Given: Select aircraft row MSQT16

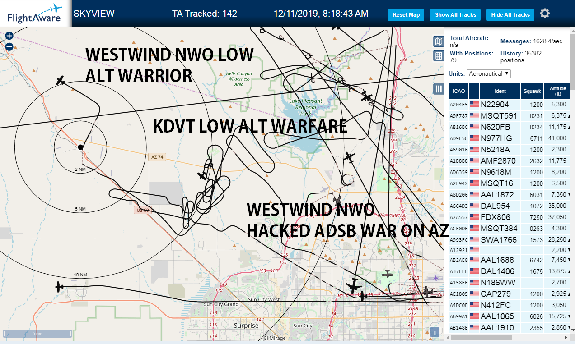Looking at the screenshot, I should coord(510,183).
